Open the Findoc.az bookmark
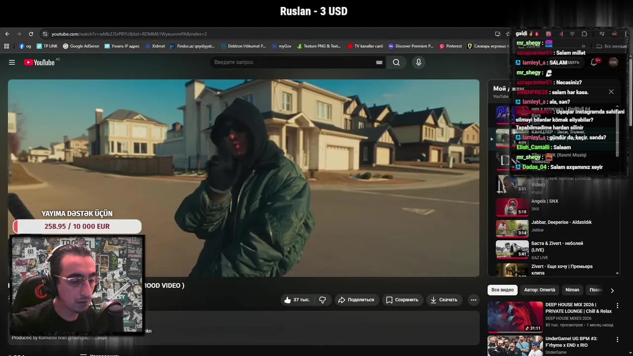Viewport: 633px width, 356px height. tap(192, 46)
